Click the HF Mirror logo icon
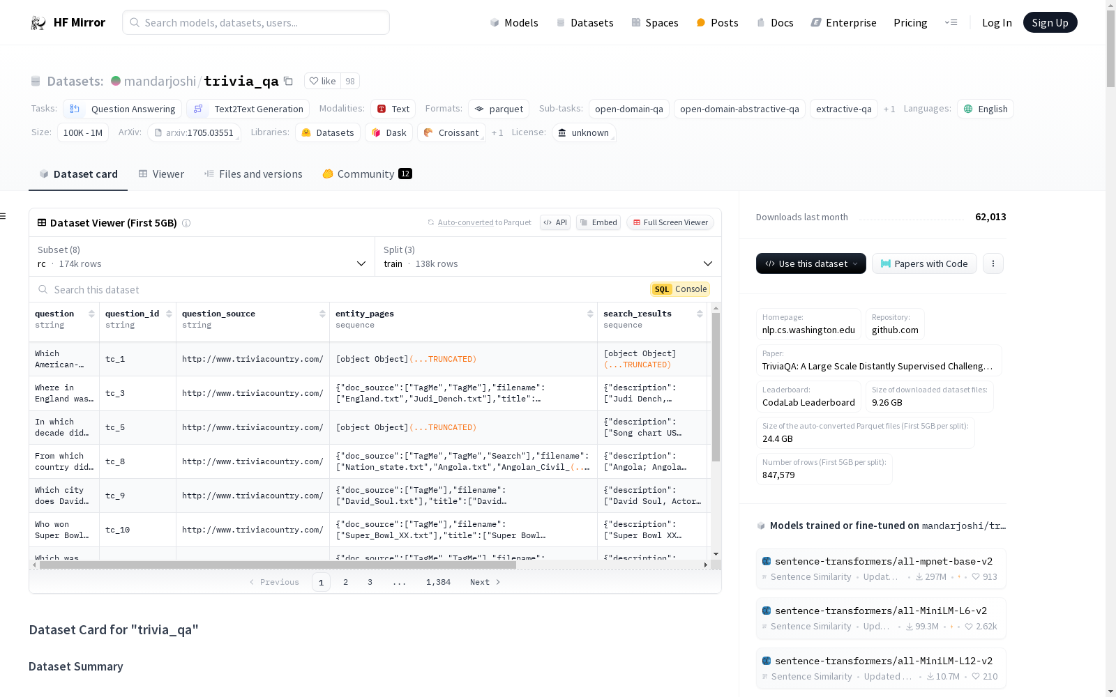The image size is (1116, 697). click(38, 23)
